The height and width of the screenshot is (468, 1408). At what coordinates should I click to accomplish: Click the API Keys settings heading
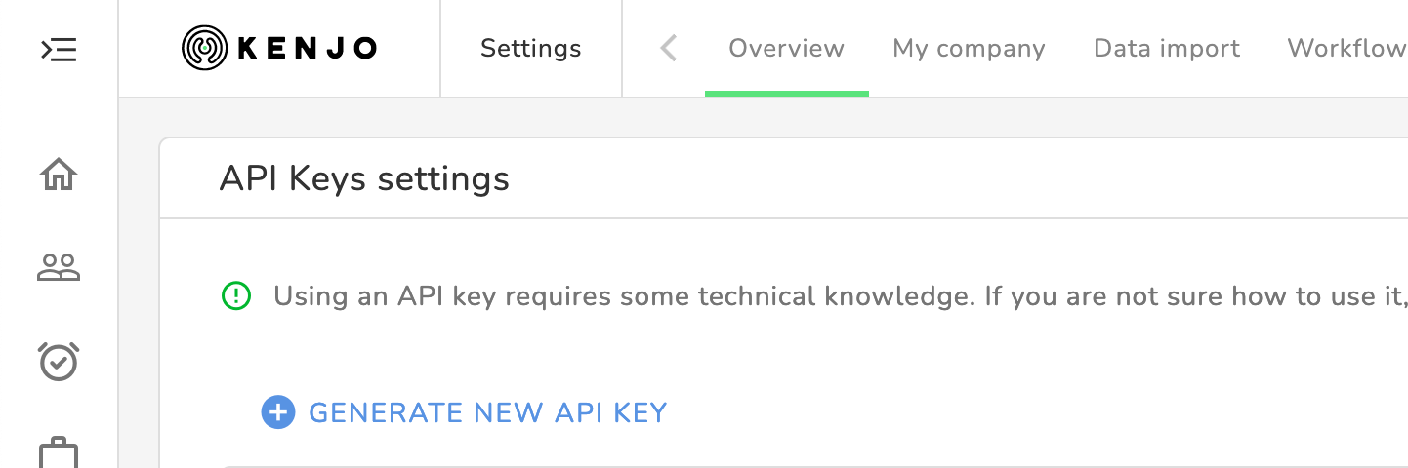(x=364, y=178)
